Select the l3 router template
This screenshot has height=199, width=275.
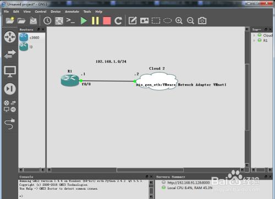(x=32, y=47)
